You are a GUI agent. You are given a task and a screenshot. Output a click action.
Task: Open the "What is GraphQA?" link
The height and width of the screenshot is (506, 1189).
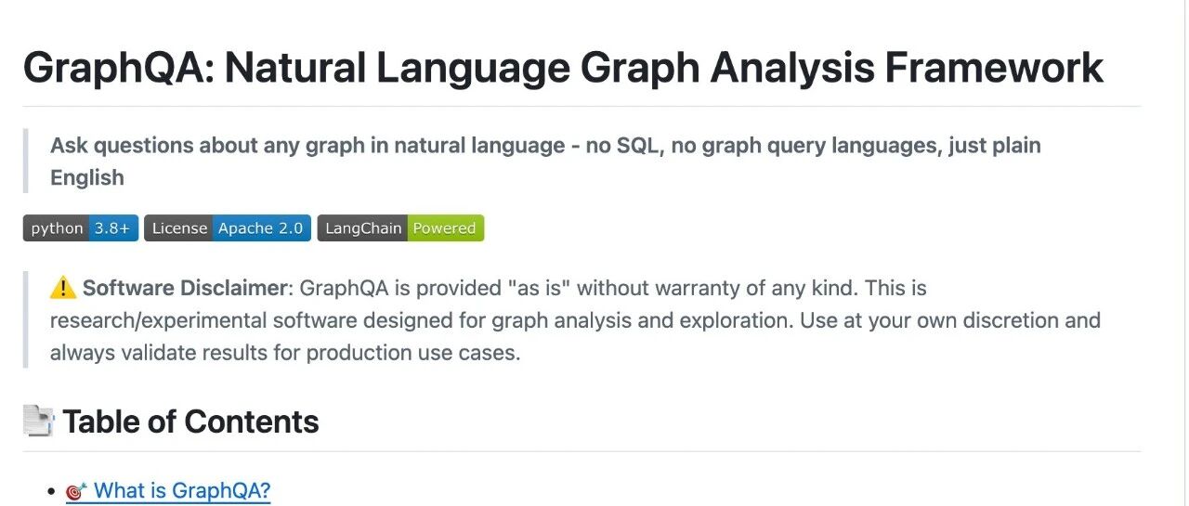click(182, 490)
